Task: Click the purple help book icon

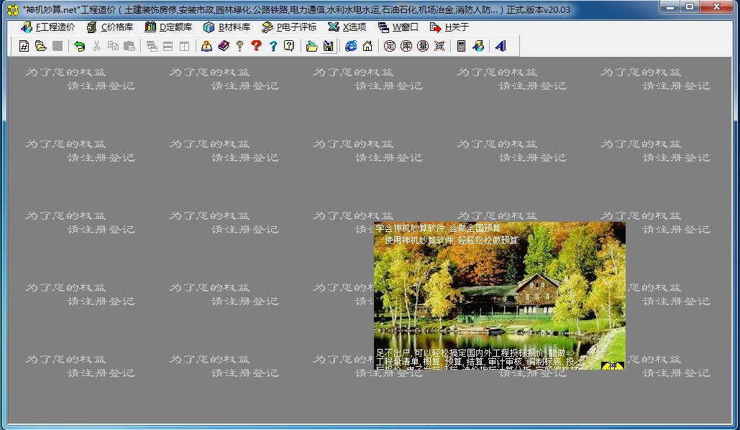Action: point(223,46)
